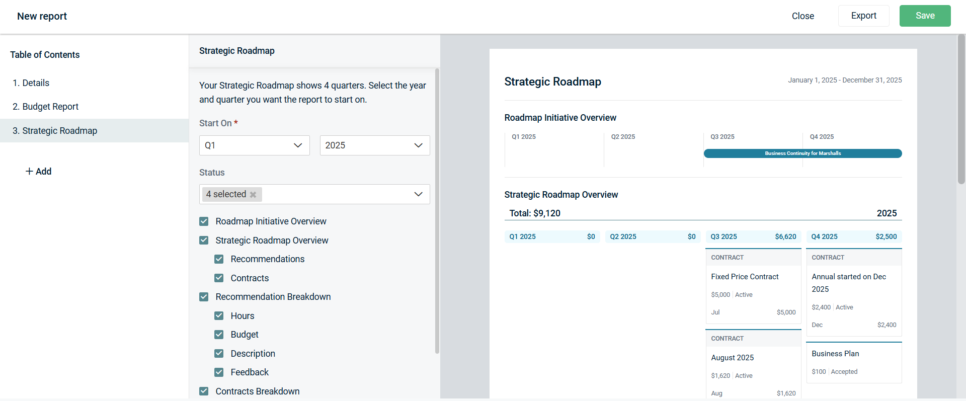Click the plus Add section icon
This screenshot has width=966, height=401.
(x=29, y=172)
